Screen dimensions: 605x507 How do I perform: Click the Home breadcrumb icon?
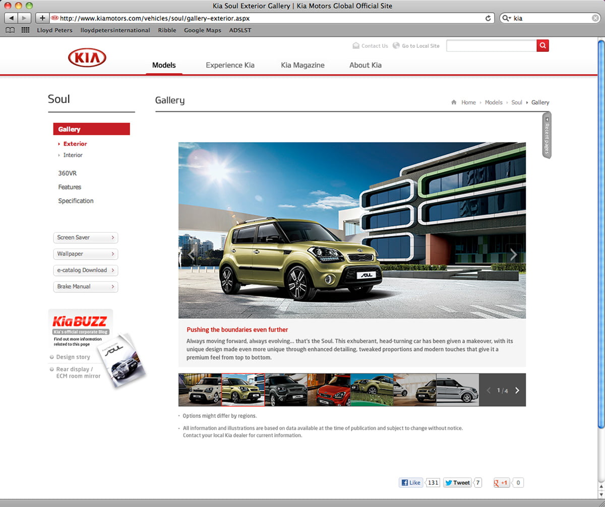pos(454,102)
